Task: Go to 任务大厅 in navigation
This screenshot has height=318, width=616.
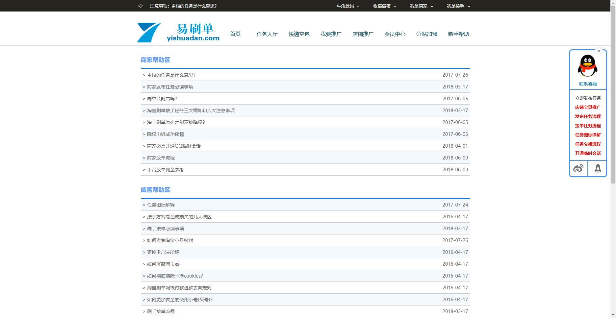Action: point(267,34)
